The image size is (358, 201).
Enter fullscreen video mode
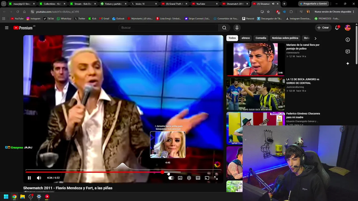(216, 178)
